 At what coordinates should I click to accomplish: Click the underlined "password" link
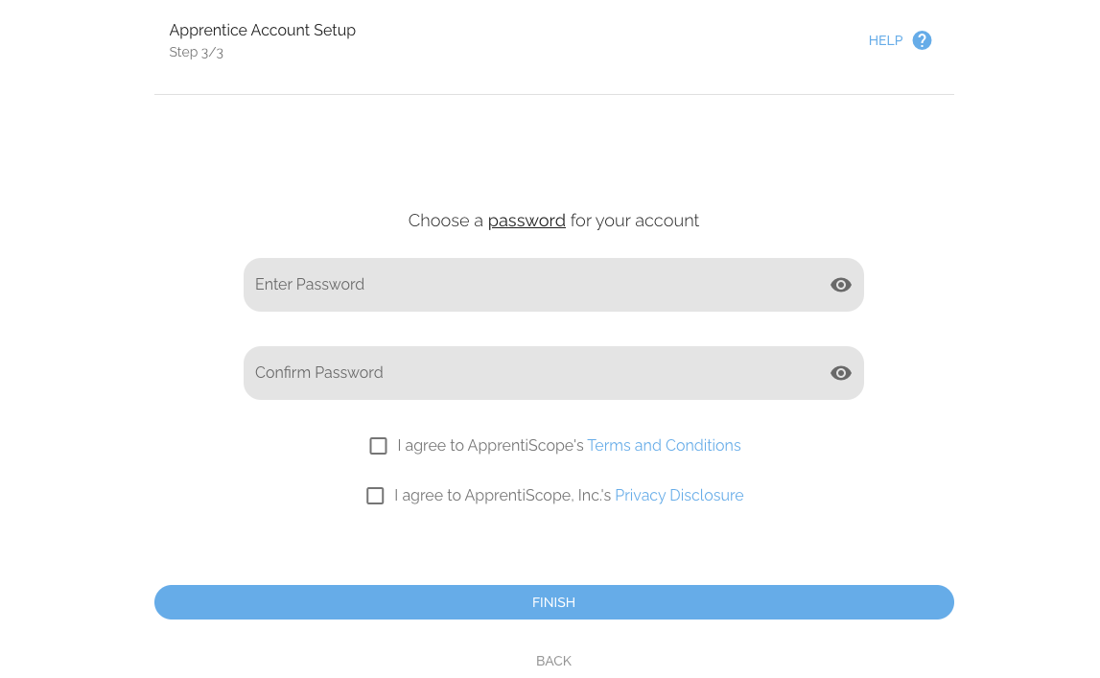pos(527,221)
